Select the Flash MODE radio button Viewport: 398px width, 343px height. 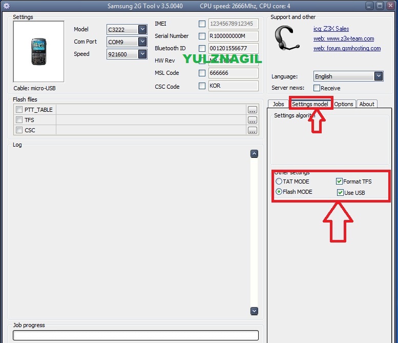pyautogui.click(x=279, y=192)
